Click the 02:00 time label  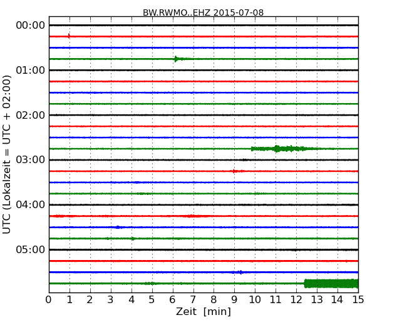click(x=31, y=115)
